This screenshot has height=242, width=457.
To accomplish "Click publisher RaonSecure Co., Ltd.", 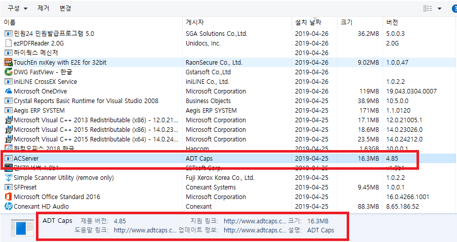I will click(214, 63).
